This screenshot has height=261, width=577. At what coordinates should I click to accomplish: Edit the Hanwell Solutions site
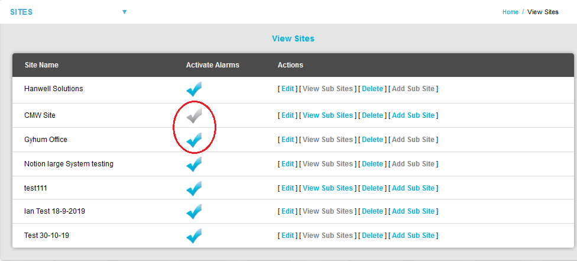pyautogui.click(x=287, y=89)
